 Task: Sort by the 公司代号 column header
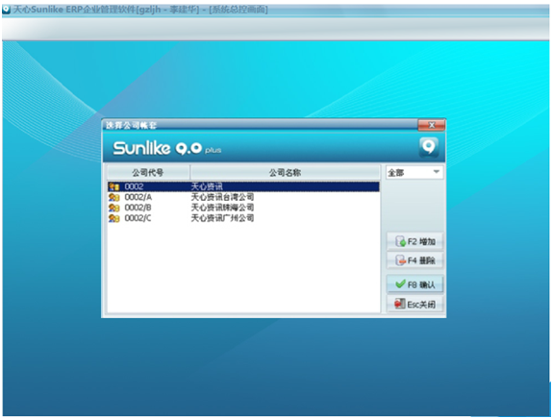148,173
